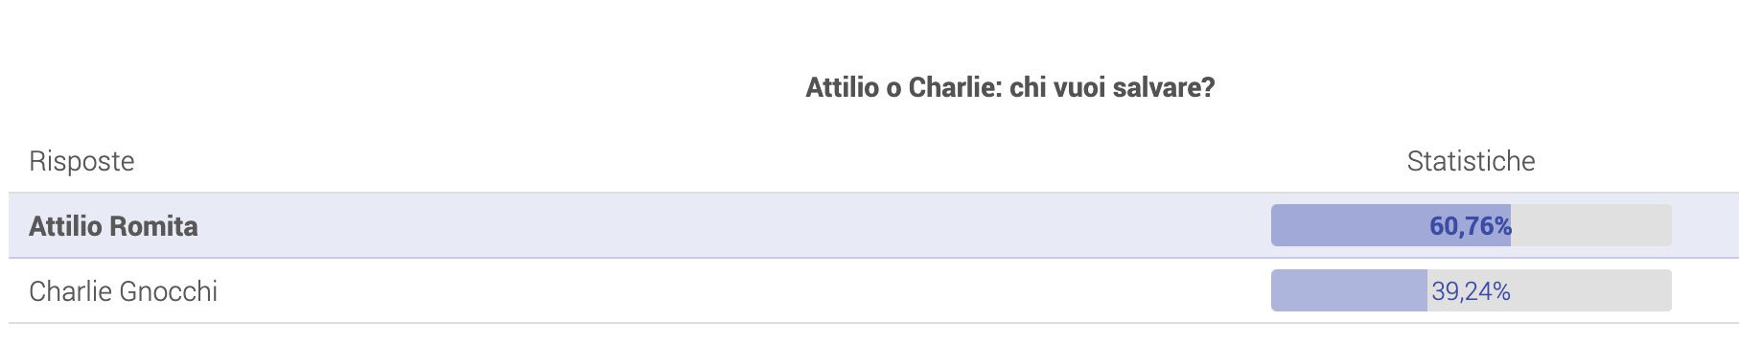Click Attilio Romita's 60,76% percentage text
Viewport: 1739px width, 345px height.
coord(1471,226)
